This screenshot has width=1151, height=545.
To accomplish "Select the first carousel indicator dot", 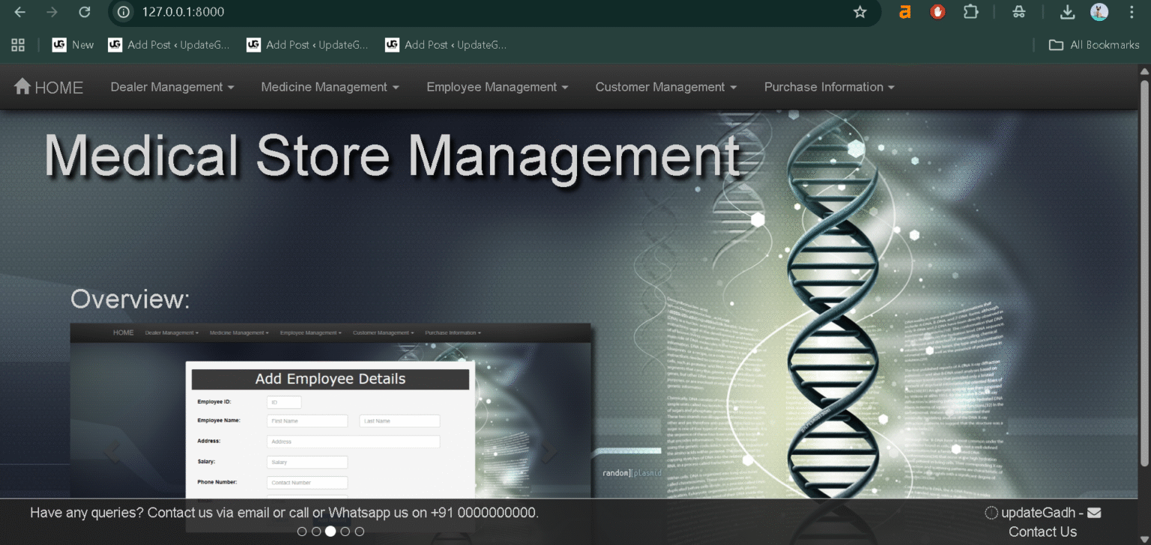I will (x=302, y=531).
